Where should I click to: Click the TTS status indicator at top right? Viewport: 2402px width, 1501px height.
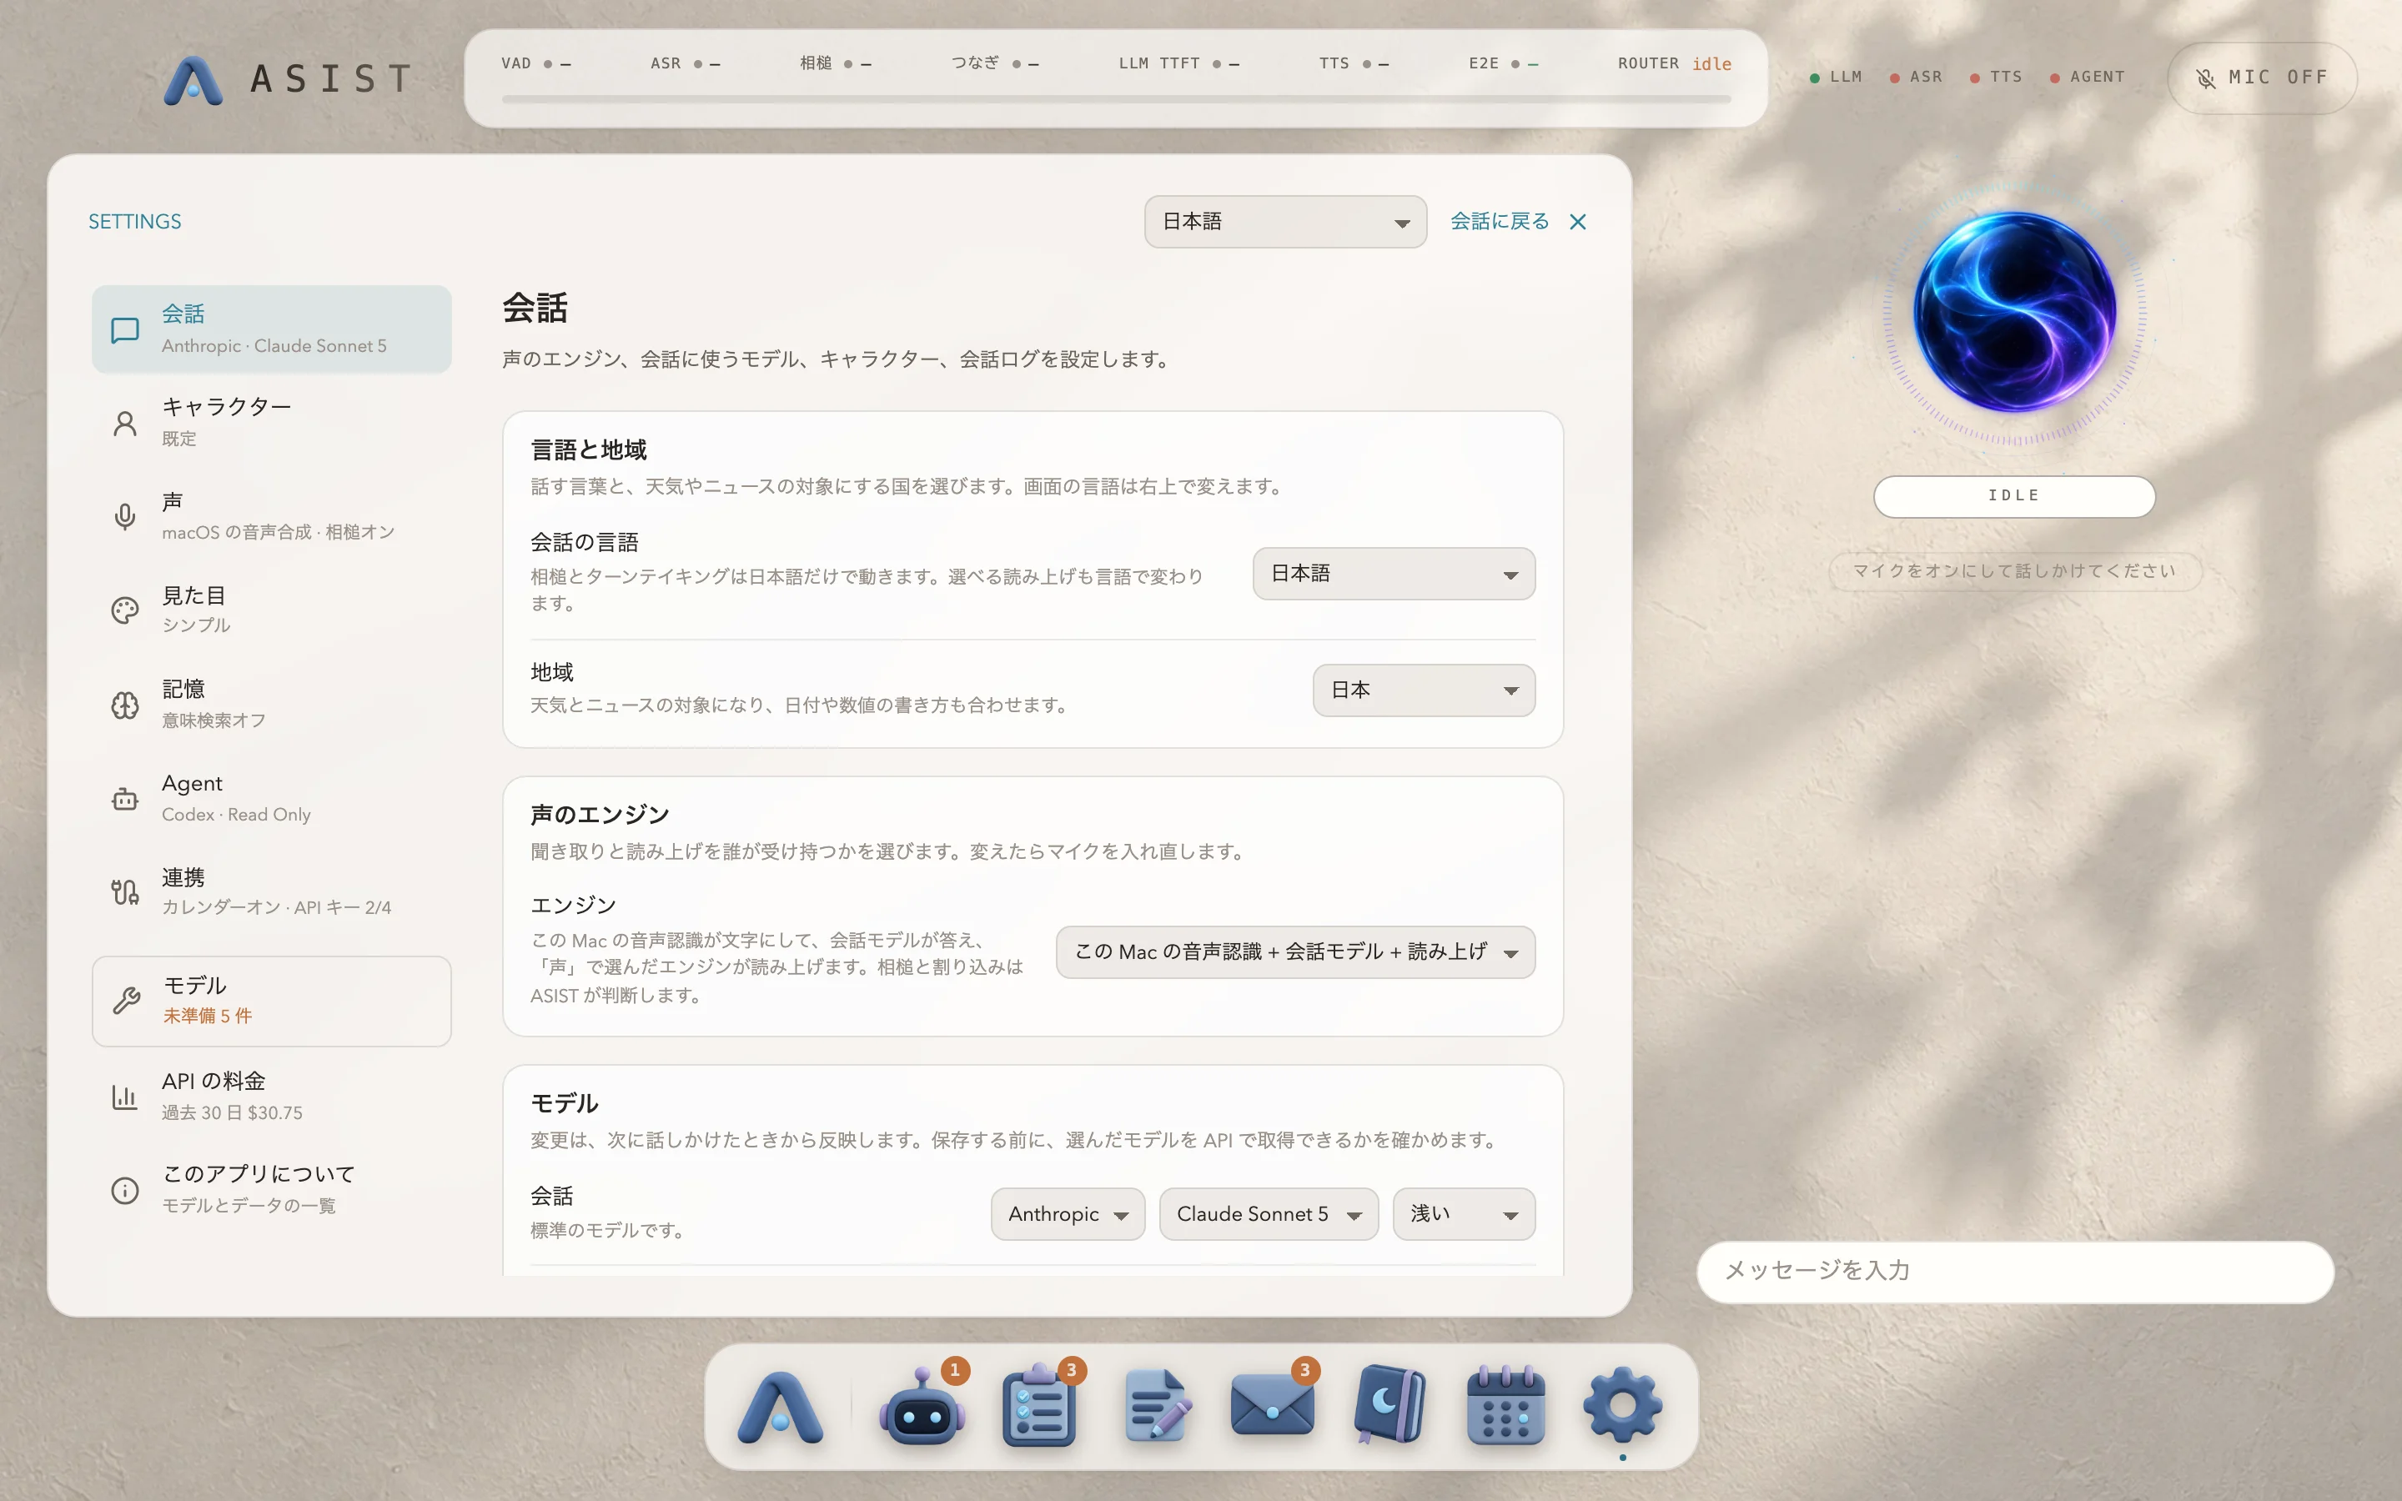[1996, 78]
